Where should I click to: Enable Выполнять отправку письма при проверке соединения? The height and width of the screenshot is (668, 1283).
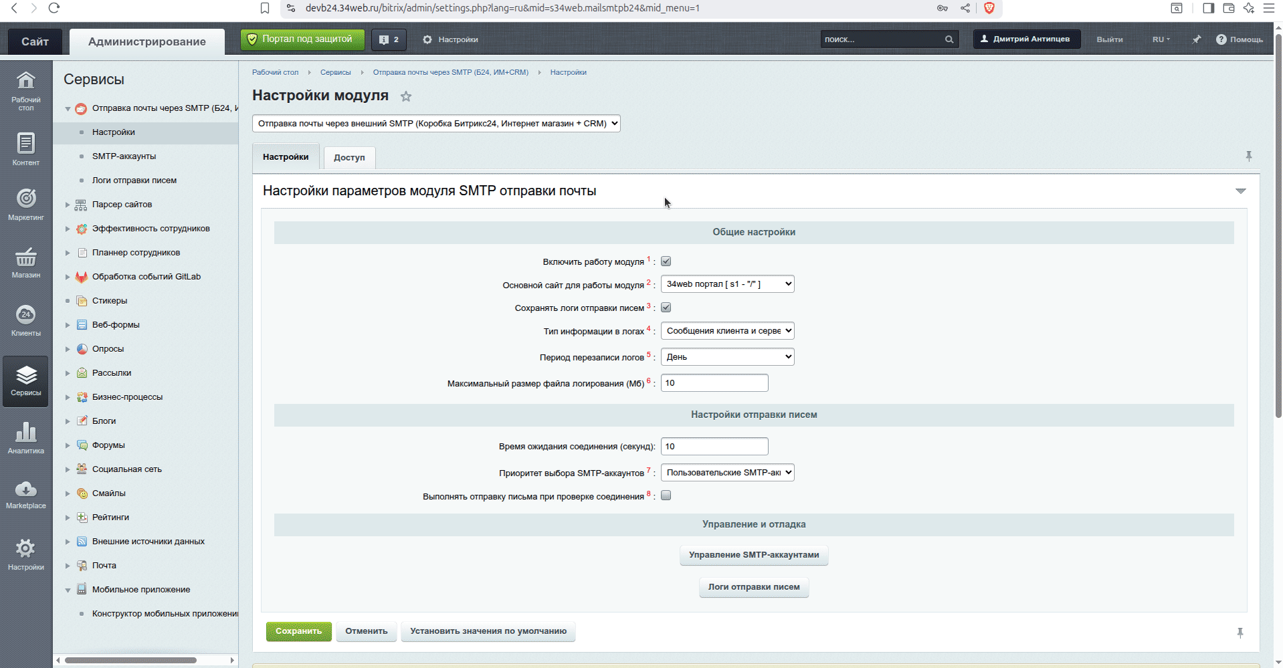(x=666, y=495)
